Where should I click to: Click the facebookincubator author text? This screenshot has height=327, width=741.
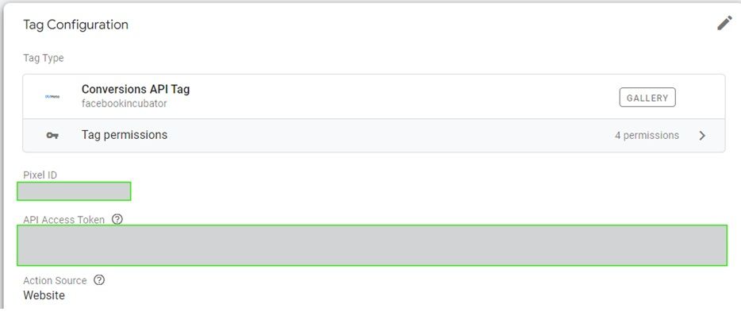pyautogui.click(x=124, y=104)
